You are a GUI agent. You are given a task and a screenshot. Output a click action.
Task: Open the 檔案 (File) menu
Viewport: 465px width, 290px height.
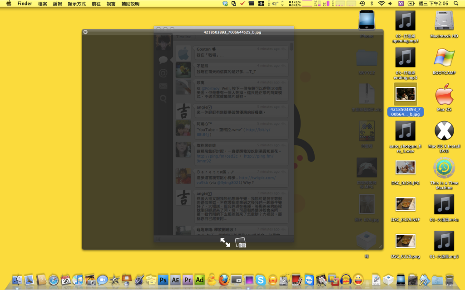tap(42, 4)
